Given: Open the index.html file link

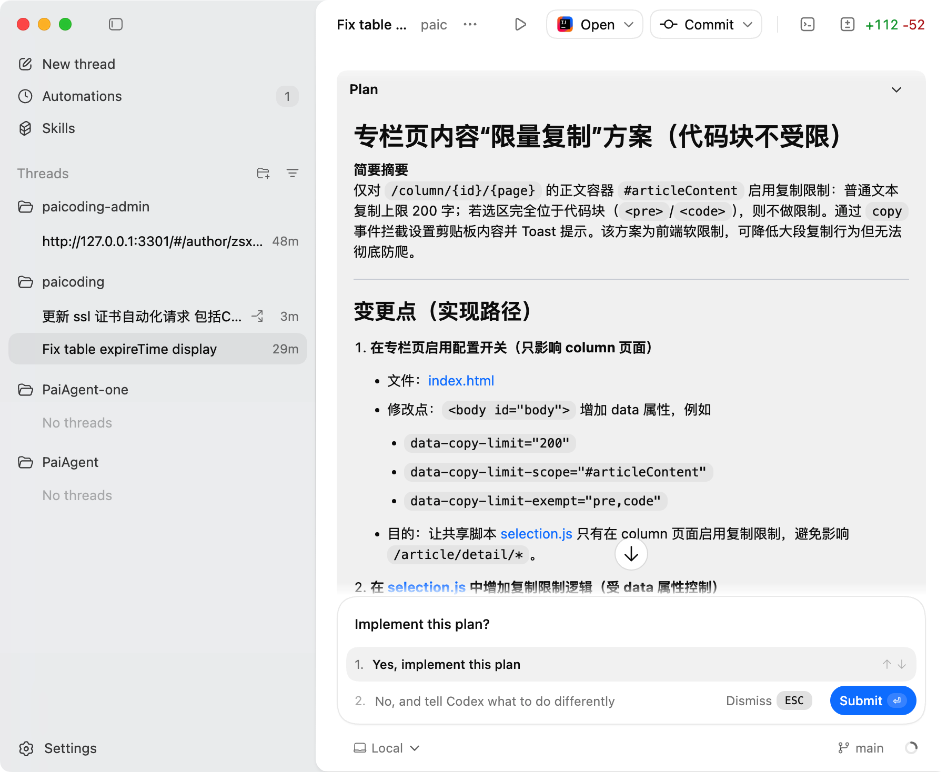Looking at the screenshot, I should click(461, 381).
